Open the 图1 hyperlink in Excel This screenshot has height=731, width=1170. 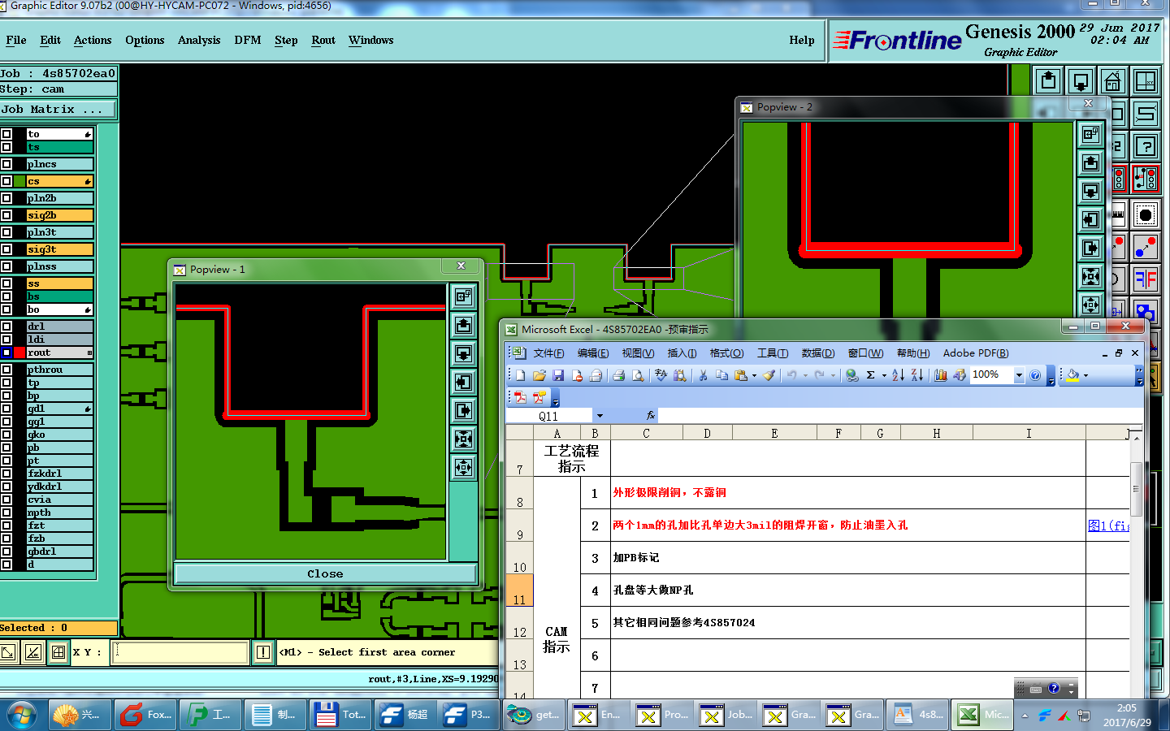point(1108,526)
